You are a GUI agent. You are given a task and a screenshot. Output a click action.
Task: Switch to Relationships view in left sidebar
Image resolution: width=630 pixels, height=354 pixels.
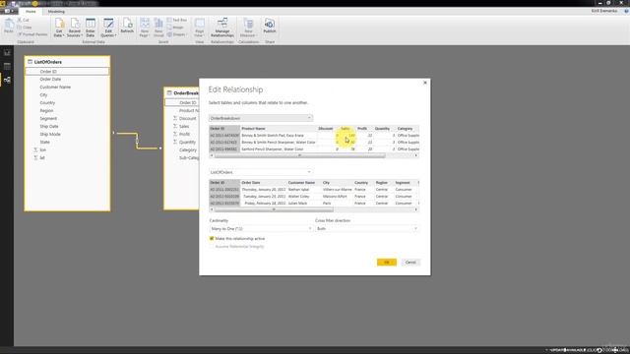[7, 81]
